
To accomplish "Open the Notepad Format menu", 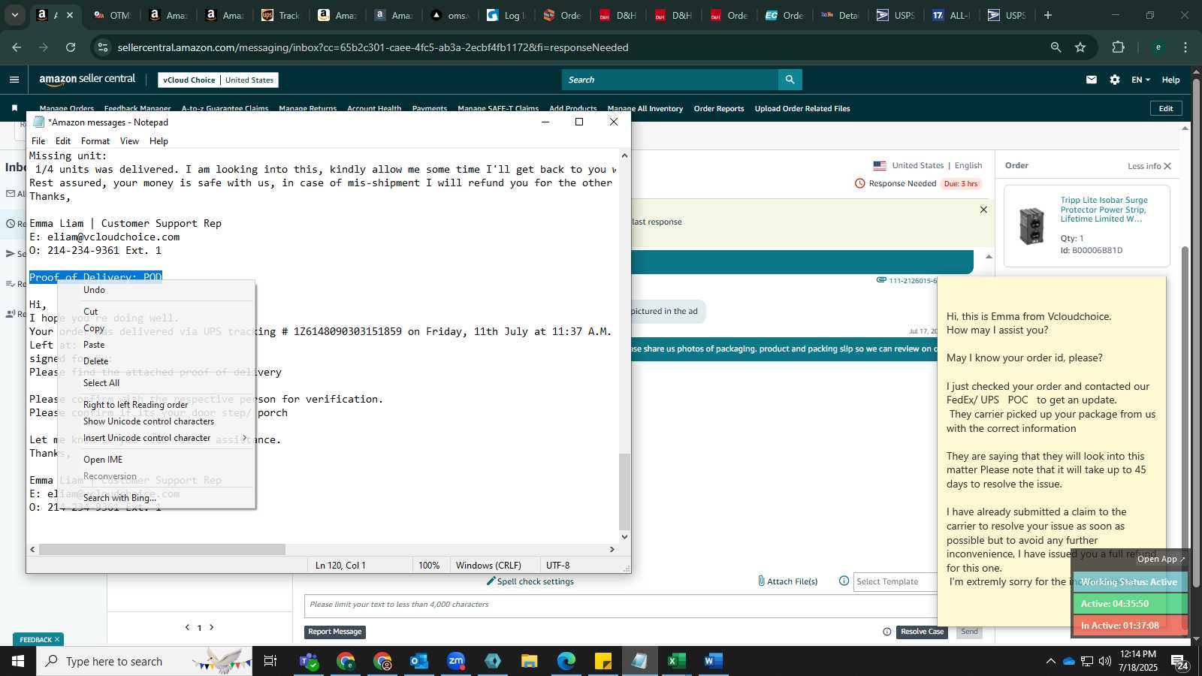I will (95, 141).
